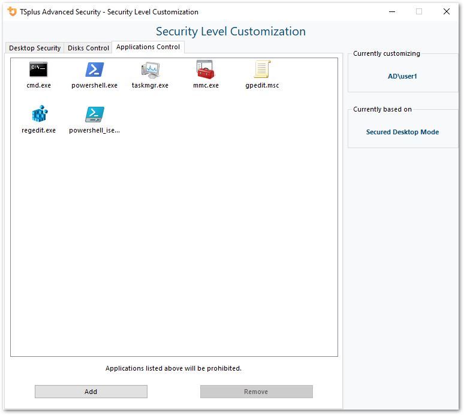Select the regedit.exe registry editor icon
This screenshot has height=415, width=464.
(38, 115)
